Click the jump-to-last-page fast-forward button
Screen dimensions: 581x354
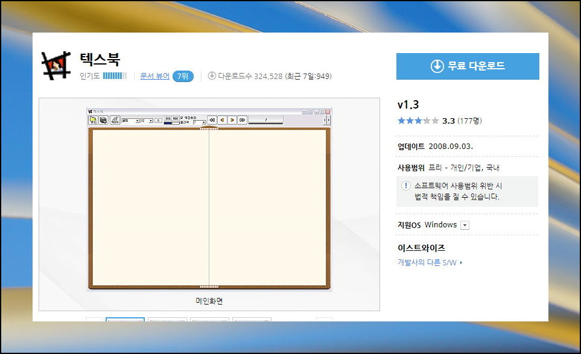point(243,120)
